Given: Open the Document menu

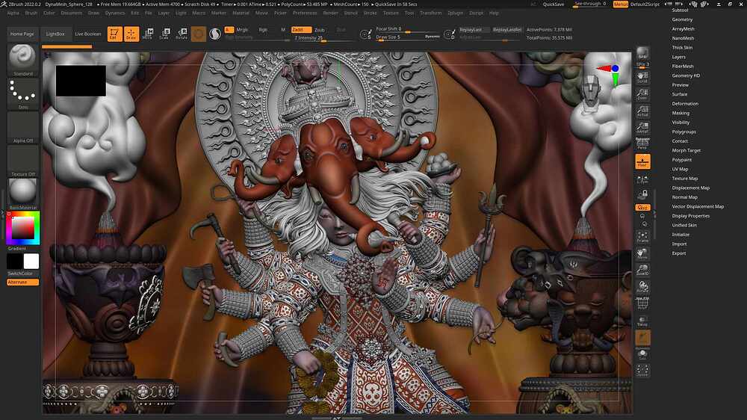Looking at the screenshot, I should [72, 13].
